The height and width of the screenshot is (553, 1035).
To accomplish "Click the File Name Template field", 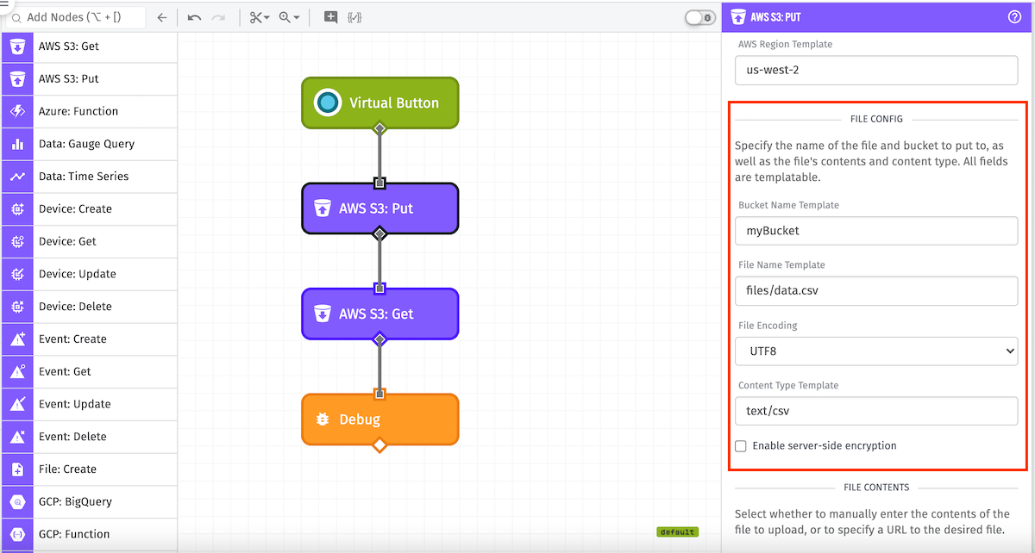I will (x=876, y=291).
